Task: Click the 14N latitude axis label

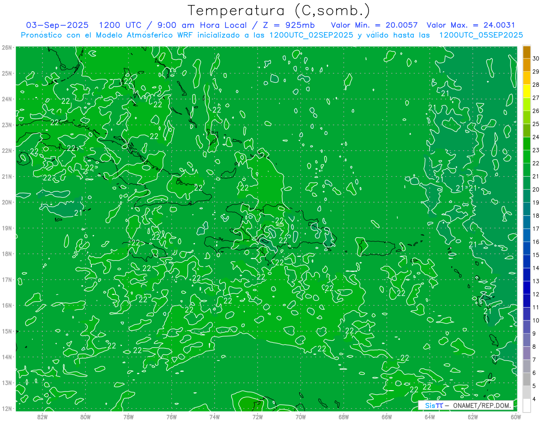Action: tap(7, 357)
